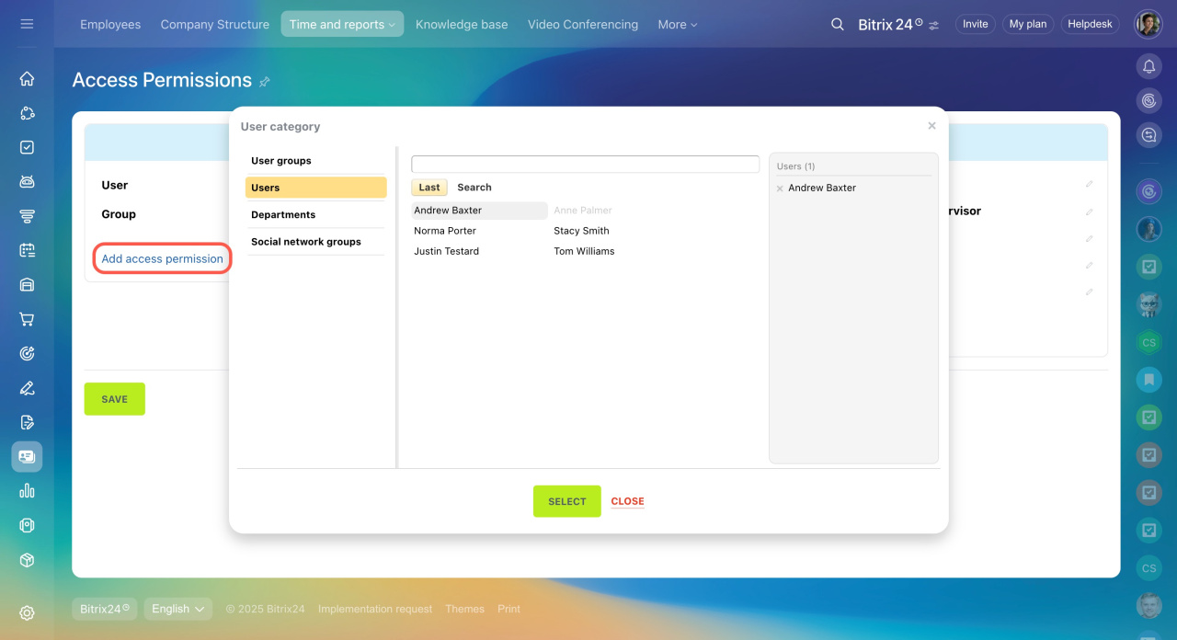Choose Stacy Smith from the user list
Screen dimensions: 1177x640
581,231
